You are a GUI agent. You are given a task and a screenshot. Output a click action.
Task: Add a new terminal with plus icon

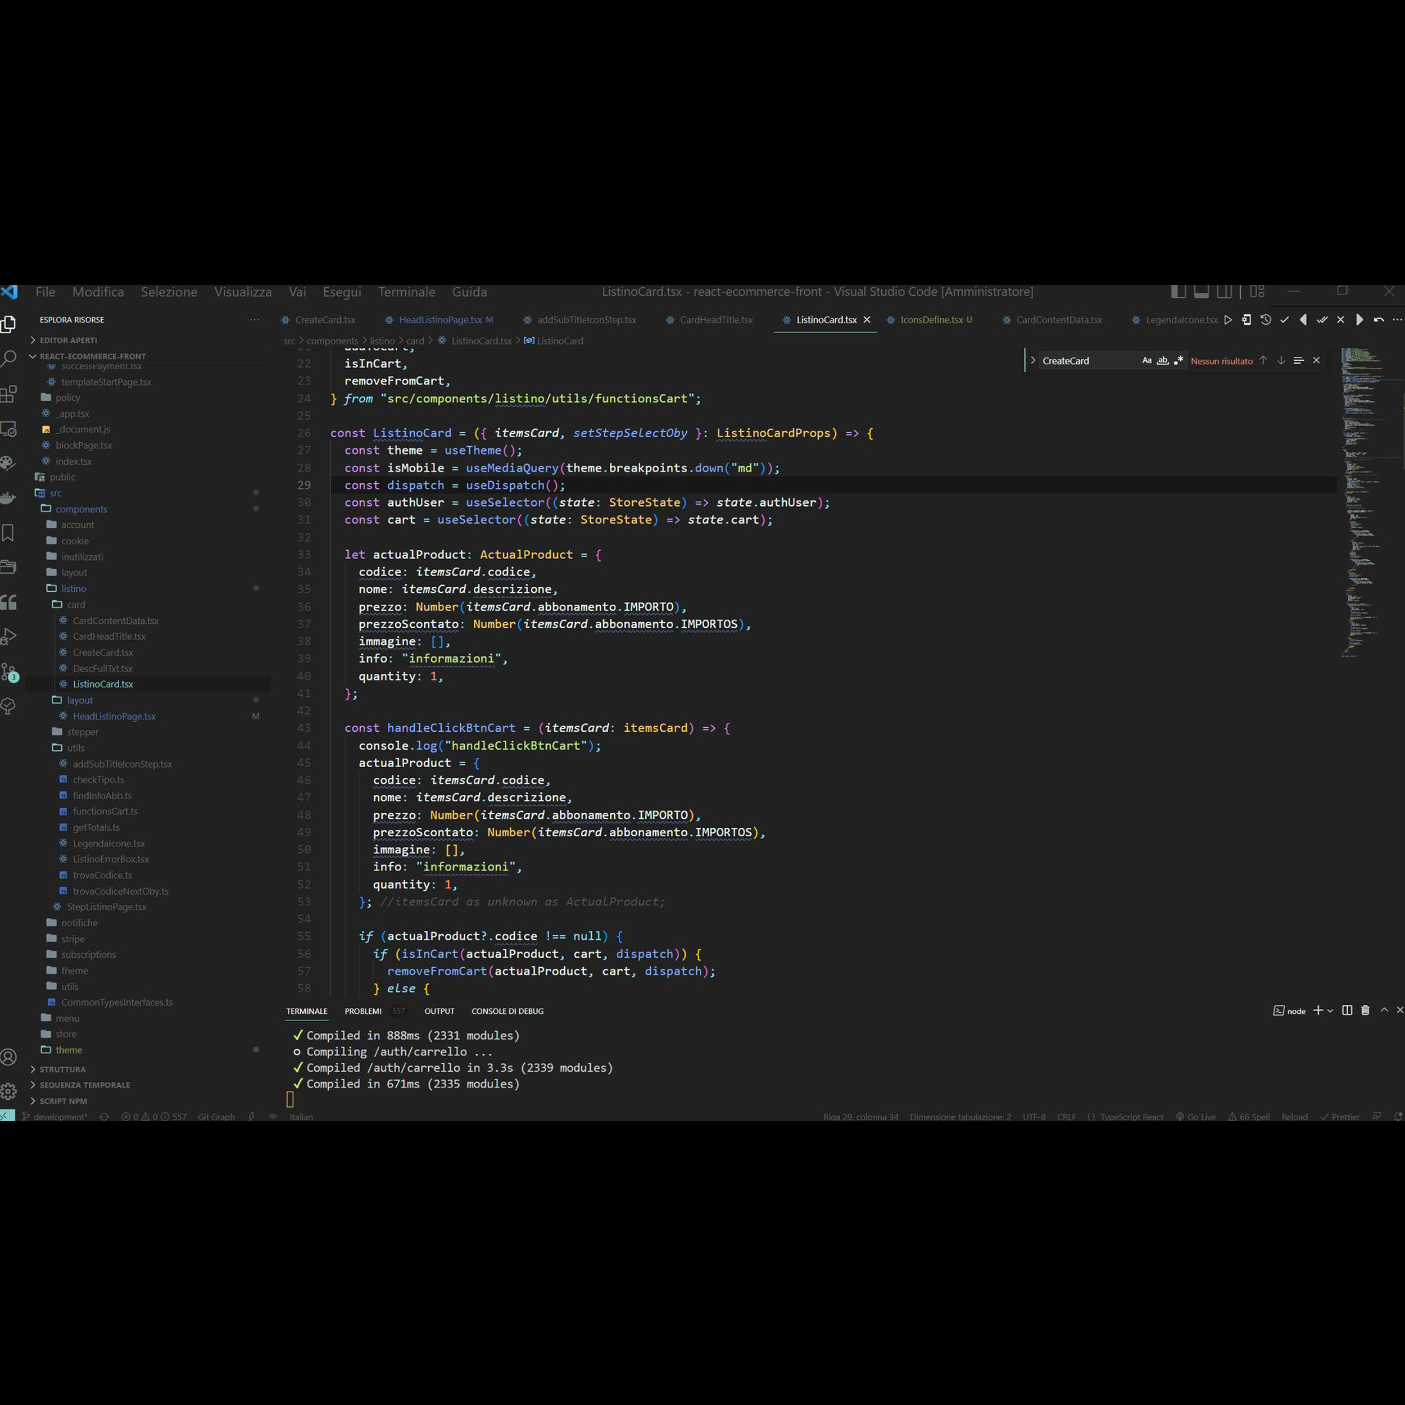(x=1318, y=1010)
